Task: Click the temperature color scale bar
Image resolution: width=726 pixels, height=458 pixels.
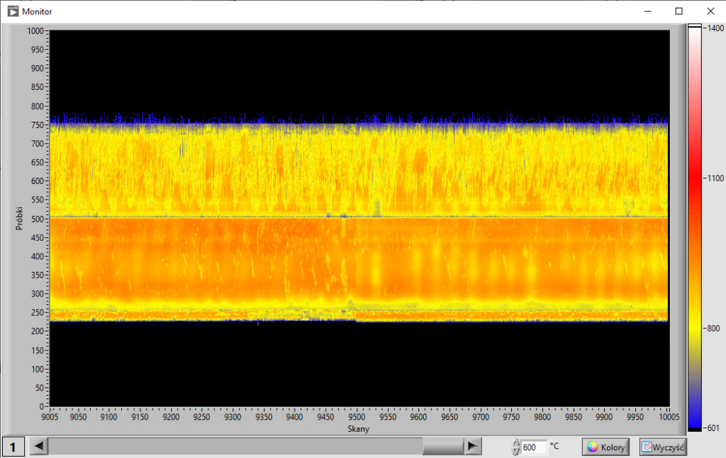Action: click(695, 227)
